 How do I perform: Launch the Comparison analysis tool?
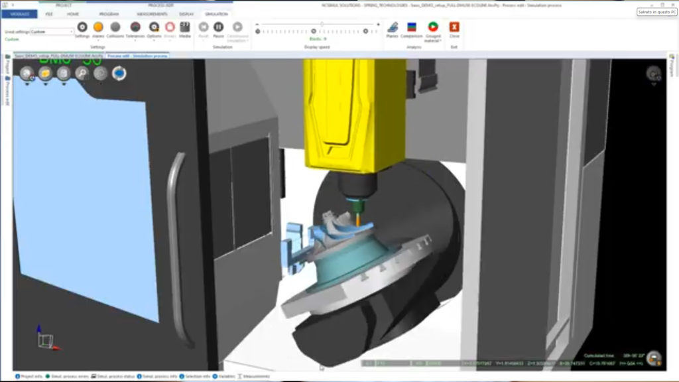pyautogui.click(x=412, y=28)
